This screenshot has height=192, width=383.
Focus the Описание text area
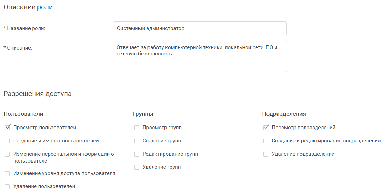pyautogui.click(x=199, y=56)
